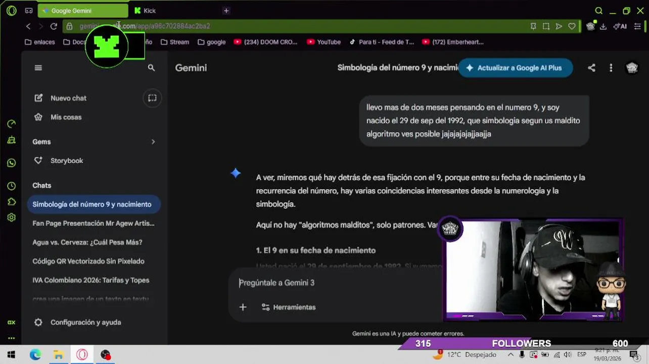Open the Stream bookmarks folder
The height and width of the screenshot is (364, 649).
click(x=175, y=42)
